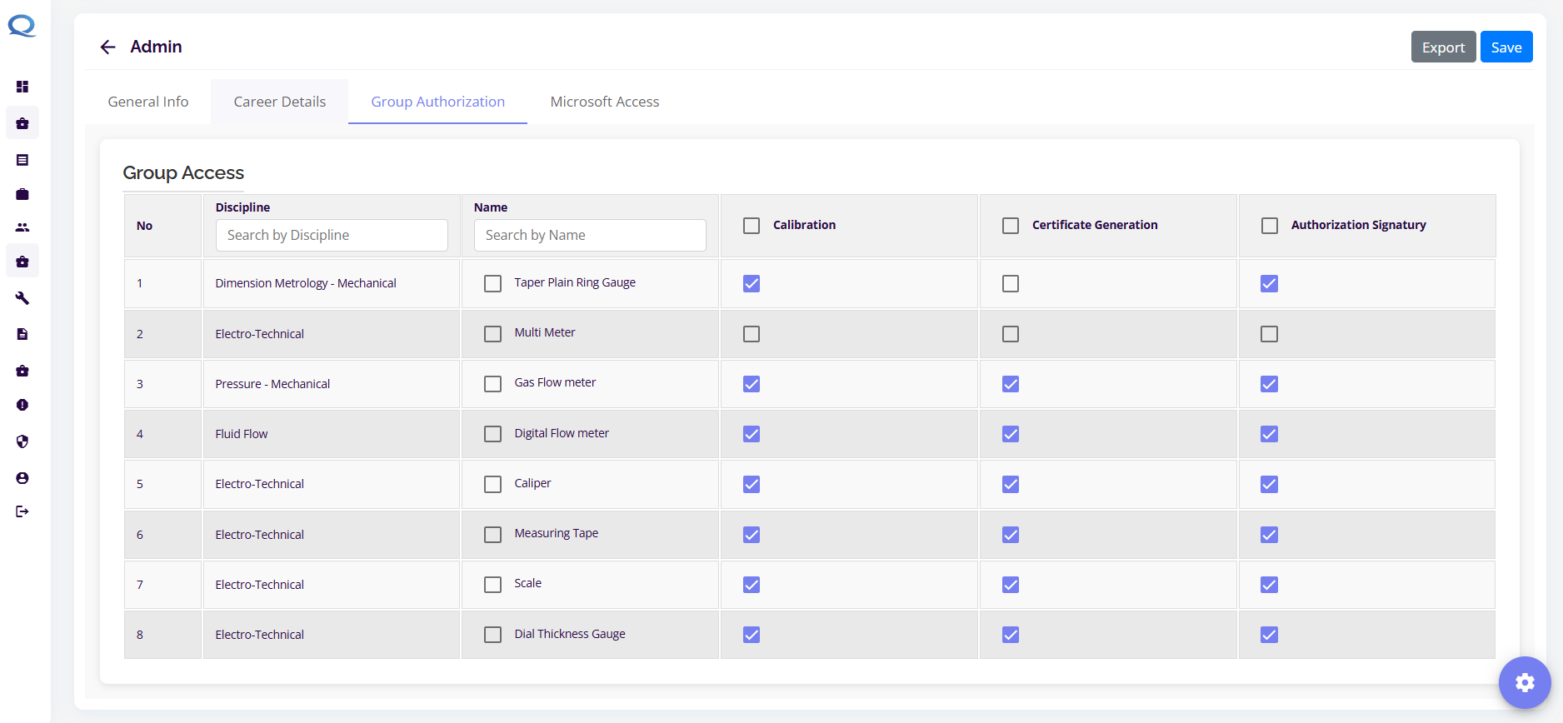
Task: Check the Multi Meter name checkbox
Action: coord(493,334)
